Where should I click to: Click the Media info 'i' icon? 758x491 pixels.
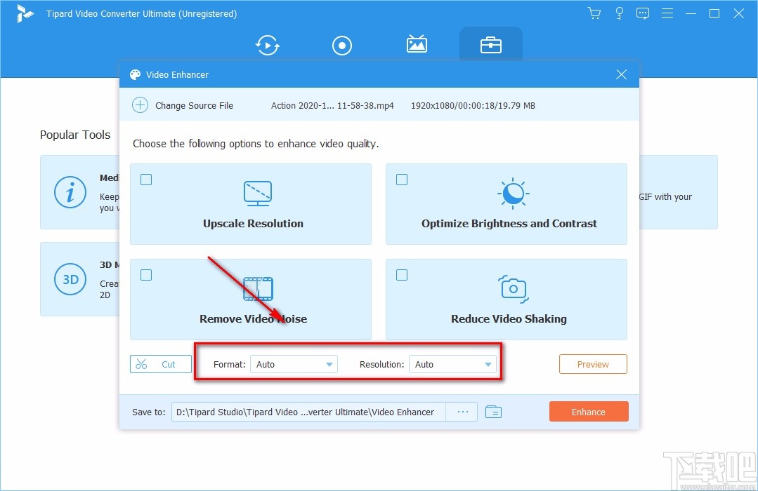pyautogui.click(x=70, y=191)
